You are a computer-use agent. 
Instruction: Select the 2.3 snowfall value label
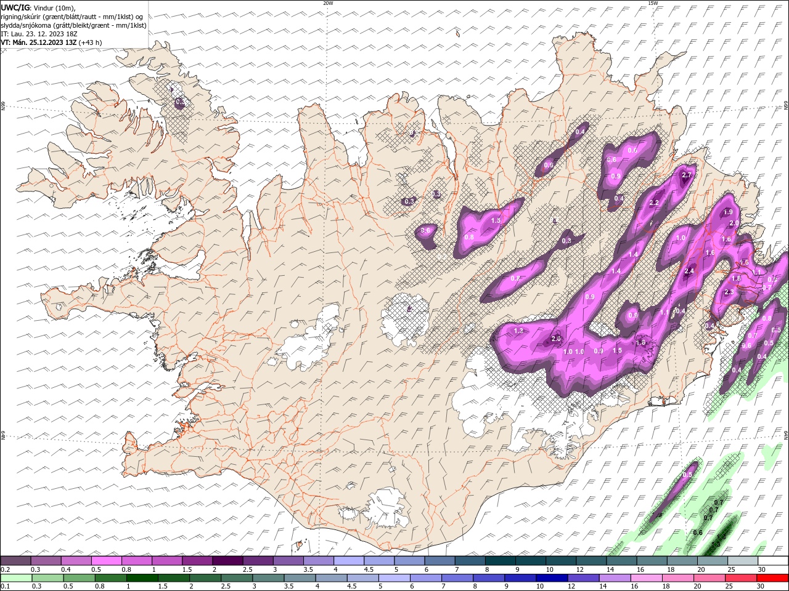click(729, 292)
